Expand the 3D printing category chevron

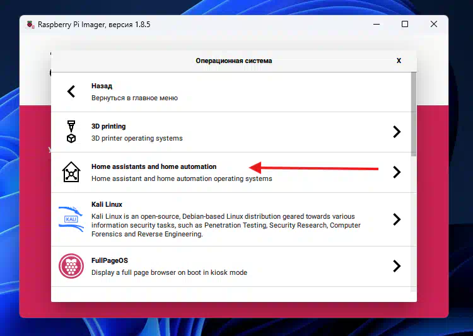click(397, 132)
